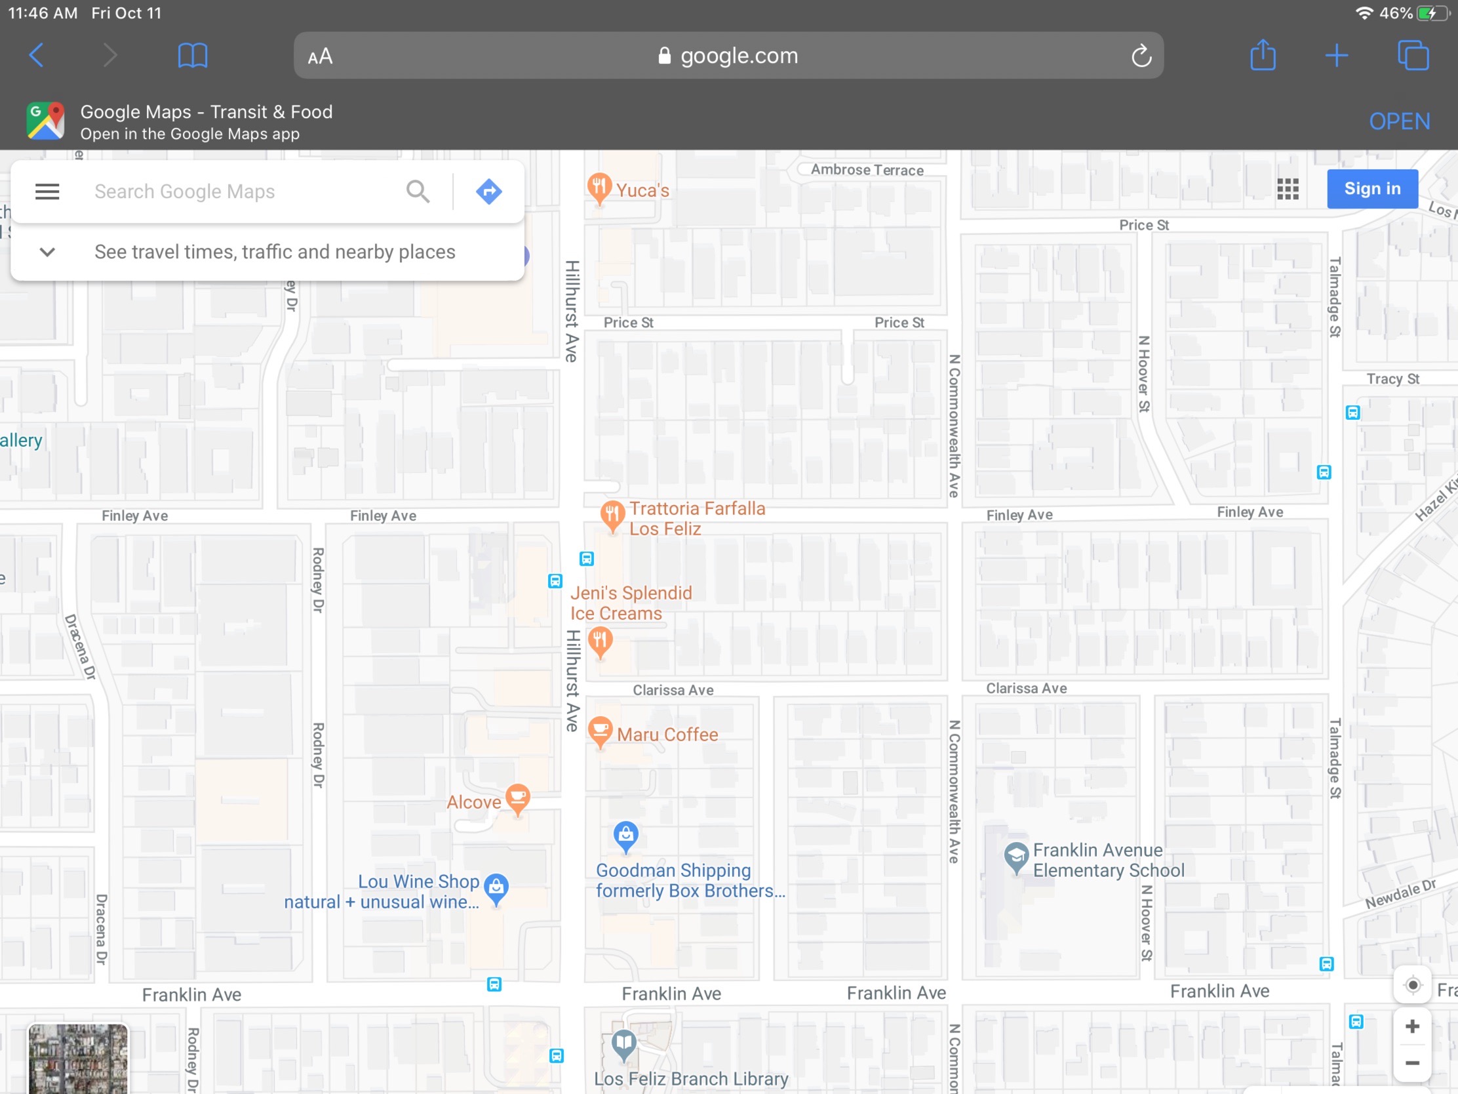Switch to the satellite view thumbnail
1458x1094 pixels.
(x=78, y=1059)
